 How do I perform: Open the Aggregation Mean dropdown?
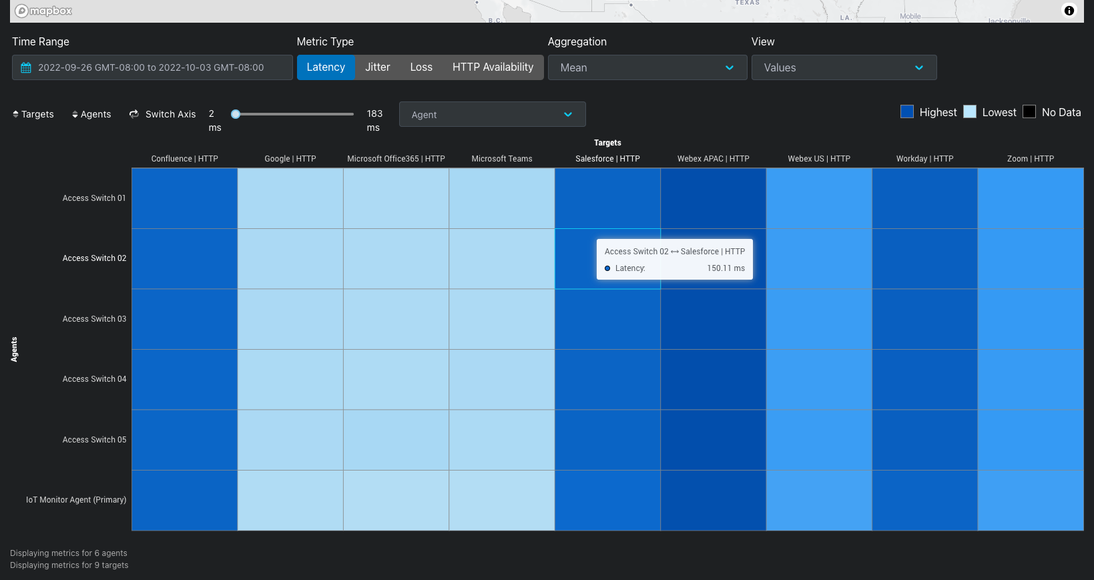[647, 67]
